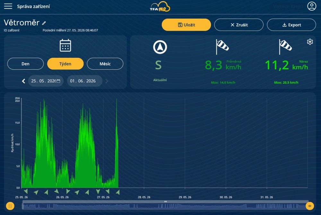Open the user profile account icon
The image size is (321, 215).
[x=312, y=6]
